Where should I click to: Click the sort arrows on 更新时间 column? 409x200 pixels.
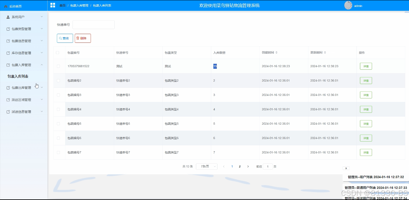(325, 52)
